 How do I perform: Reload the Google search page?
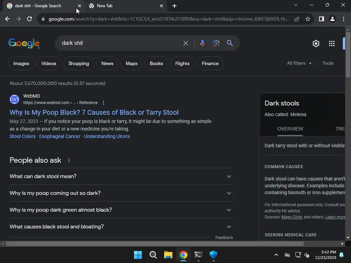pyautogui.click(x=29, y=19)
